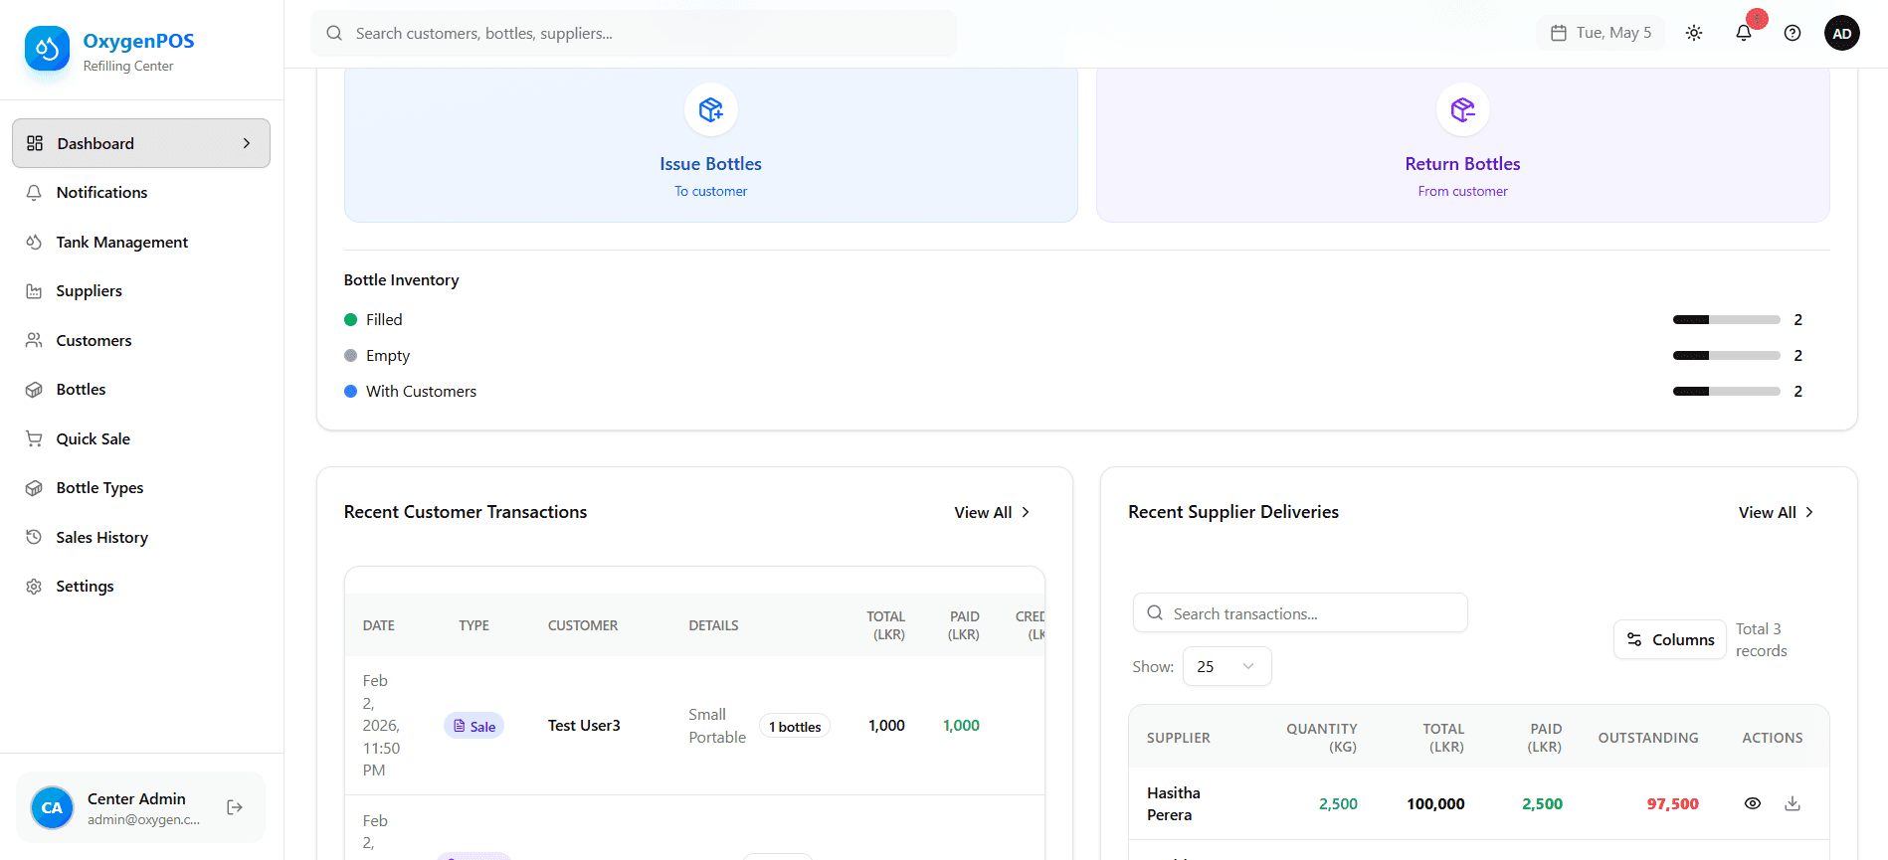The height and width of the screenshot is (860, 1888).
Task: Download Hasitha Perera delivery record
Action: point(1793,803)
